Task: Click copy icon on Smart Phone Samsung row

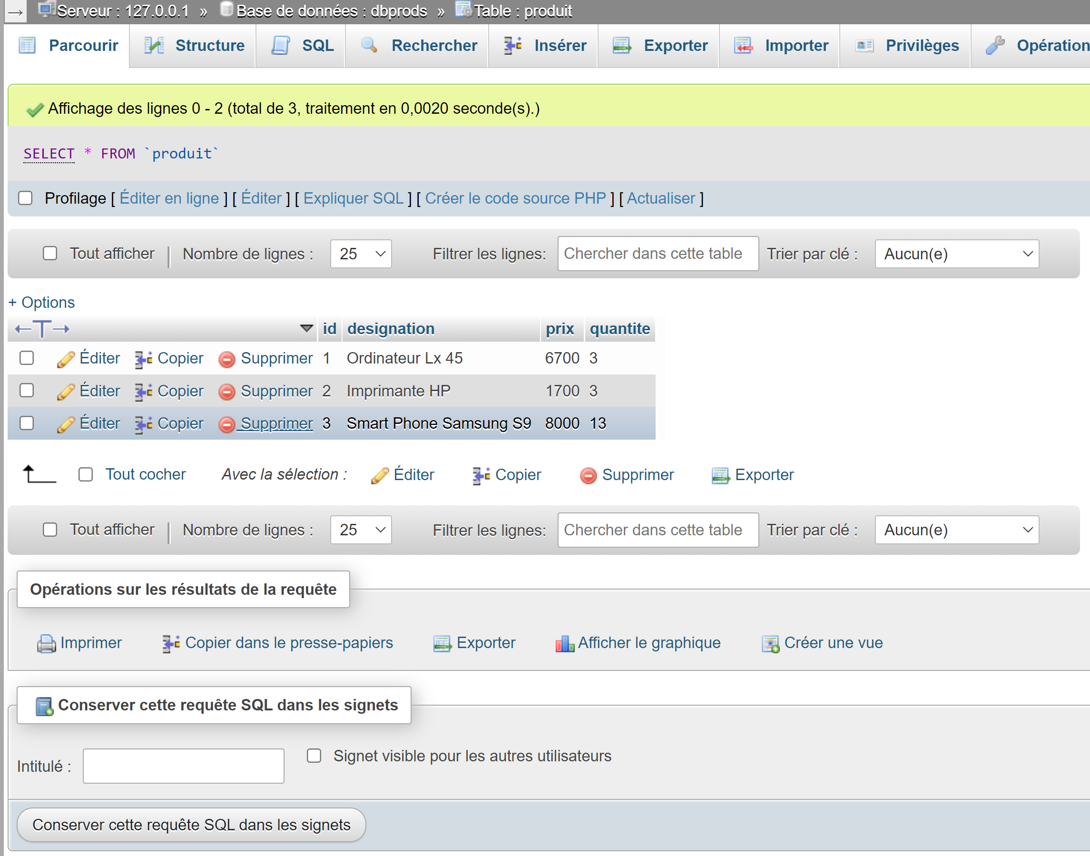Action: coord(143,424)
